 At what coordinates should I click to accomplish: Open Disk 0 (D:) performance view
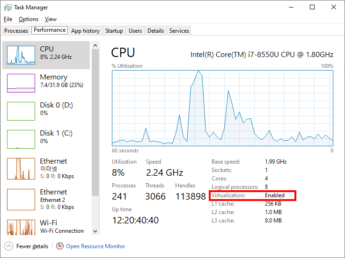[21, 111]
